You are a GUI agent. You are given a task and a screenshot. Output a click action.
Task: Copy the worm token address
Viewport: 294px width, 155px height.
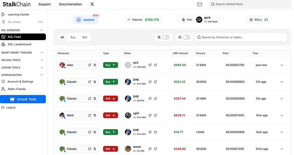coord(150,149)
